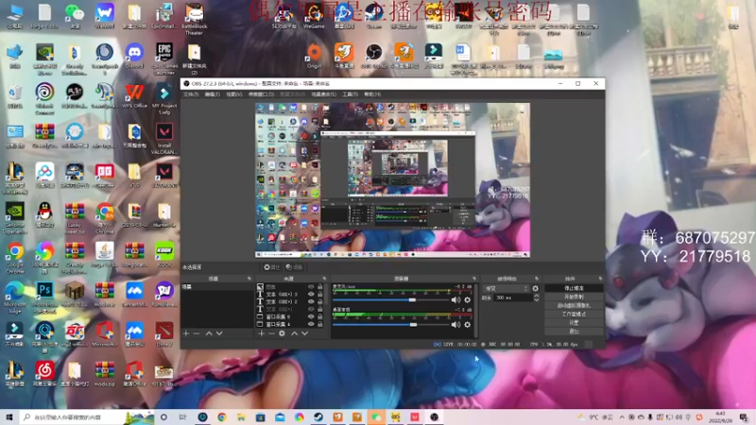The height and width of the screenshot is (425, 756).
Task: Remove selected scene with minus icon
Action: point(197,333)
